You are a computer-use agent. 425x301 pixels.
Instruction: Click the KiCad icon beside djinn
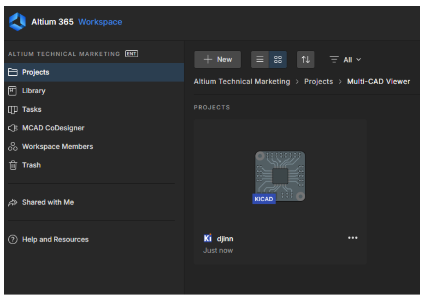(x=208, y=238)
